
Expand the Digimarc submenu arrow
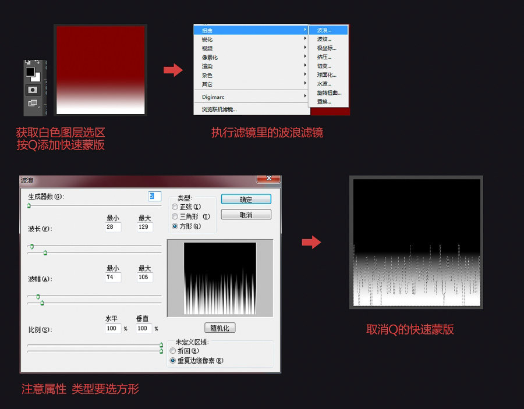coord(305,97)
